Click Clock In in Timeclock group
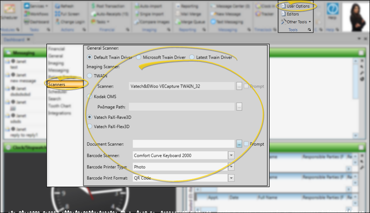The image size is (370, 213). [265, 6]
